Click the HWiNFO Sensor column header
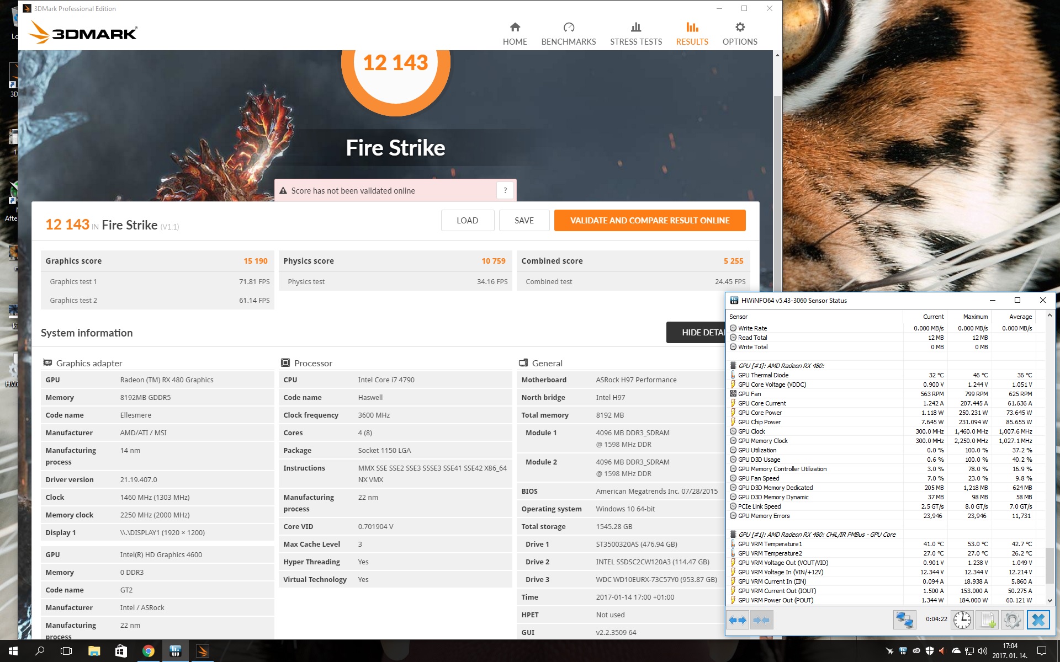The height and width of the screenshot is (662, 1060). [x=815, y=317]
